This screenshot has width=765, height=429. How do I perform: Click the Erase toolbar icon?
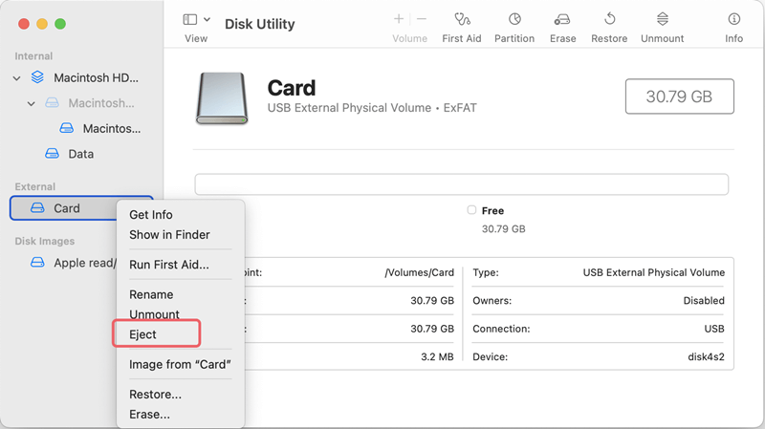click(x=562, y=19)
